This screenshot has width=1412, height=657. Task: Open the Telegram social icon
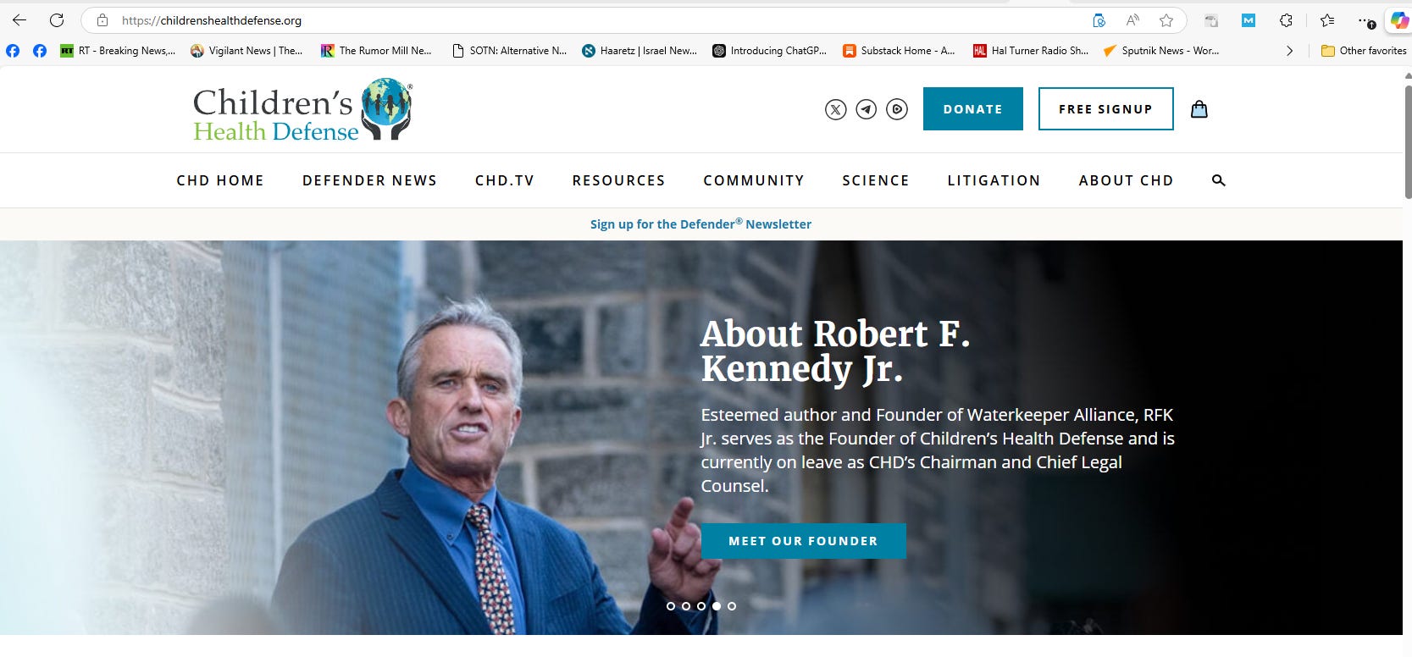point(866,109)
